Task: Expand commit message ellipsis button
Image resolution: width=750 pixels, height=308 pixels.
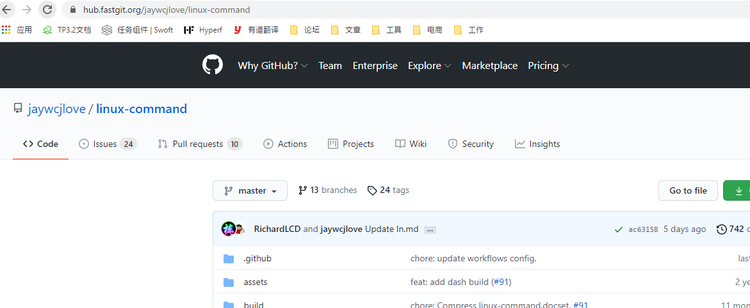Action: (430, 229)
